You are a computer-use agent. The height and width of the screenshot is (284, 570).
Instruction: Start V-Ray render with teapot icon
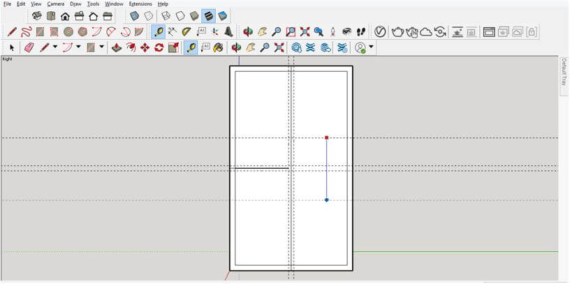point(397,32)
